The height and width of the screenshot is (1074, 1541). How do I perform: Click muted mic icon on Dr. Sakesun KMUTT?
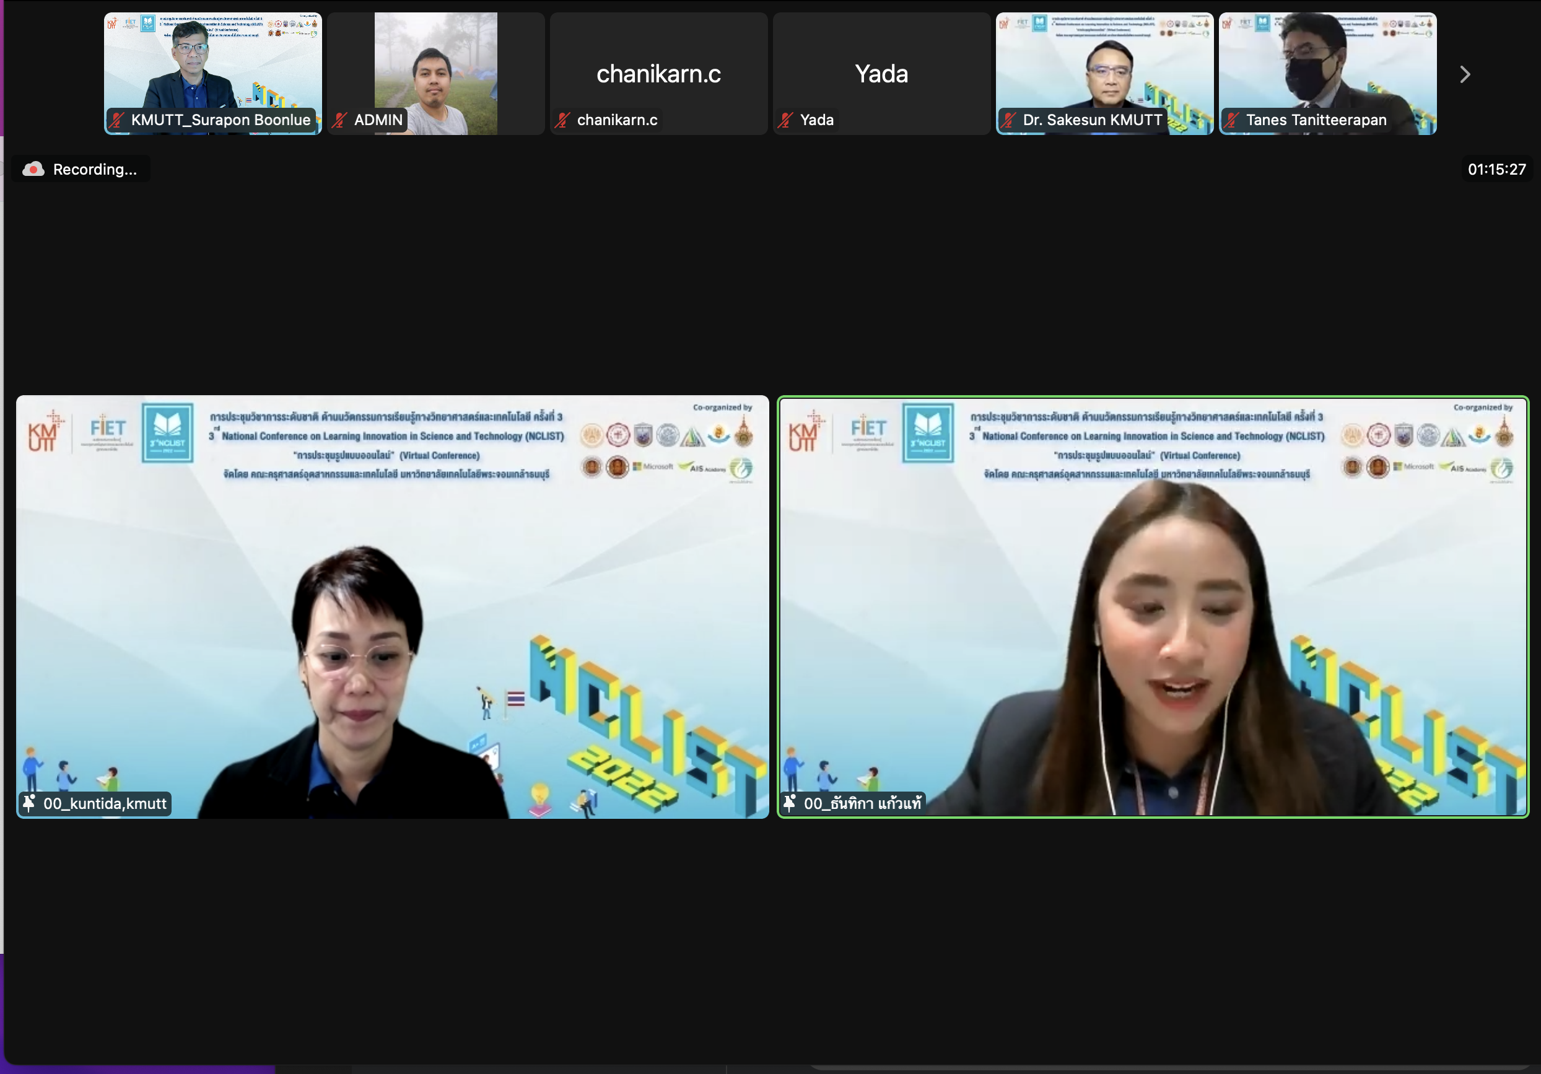pos(1009,120)
